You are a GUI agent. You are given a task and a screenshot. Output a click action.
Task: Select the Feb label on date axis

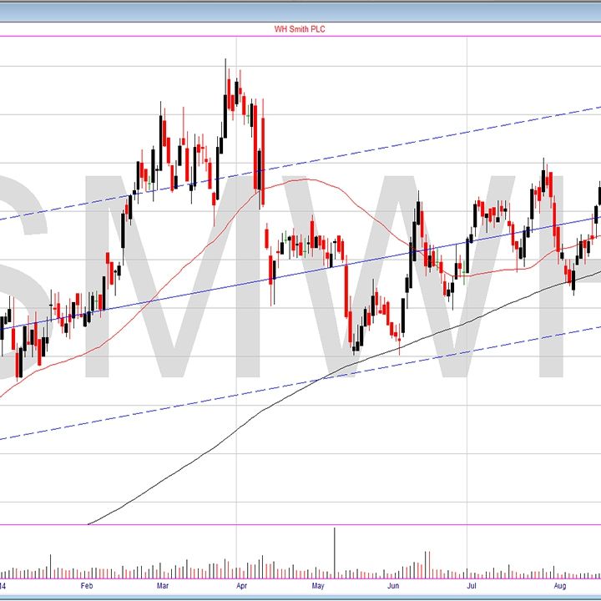(87, 586)
